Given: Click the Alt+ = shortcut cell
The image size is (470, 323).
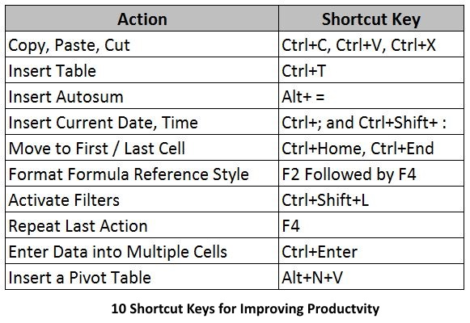Looking at the screenshot, I should click(371, 96).
